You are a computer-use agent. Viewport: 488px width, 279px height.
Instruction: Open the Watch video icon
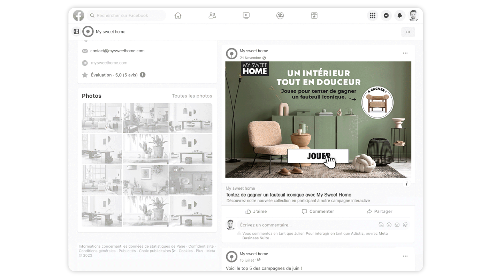tap(246, 15)
